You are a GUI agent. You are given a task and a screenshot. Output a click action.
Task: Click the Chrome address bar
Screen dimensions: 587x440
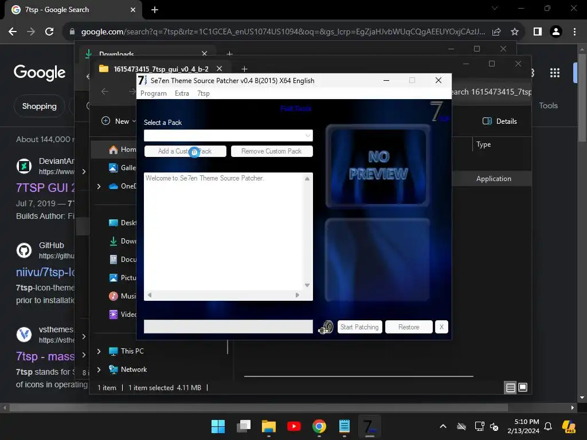pos(283,32)
